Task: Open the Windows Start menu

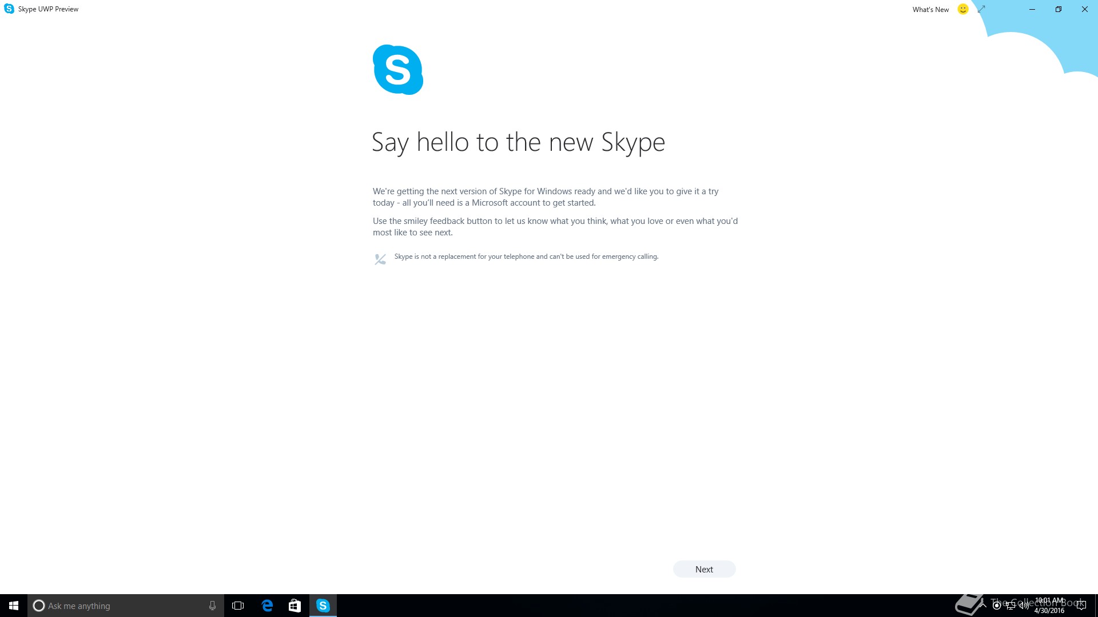Action: coord(14,606)
